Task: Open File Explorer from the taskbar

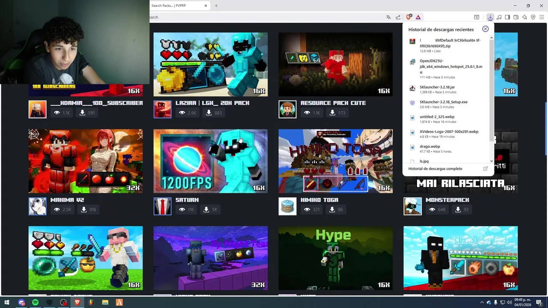Action: click(x=105, y=302)
